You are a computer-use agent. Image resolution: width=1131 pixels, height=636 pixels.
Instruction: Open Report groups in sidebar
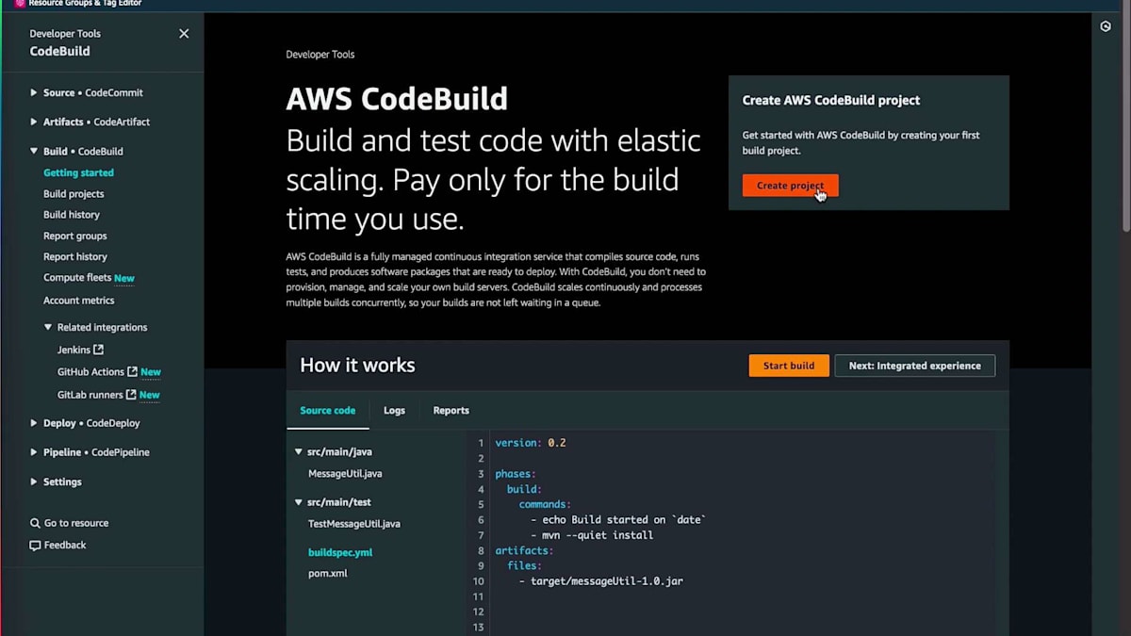tap(74, 236)
